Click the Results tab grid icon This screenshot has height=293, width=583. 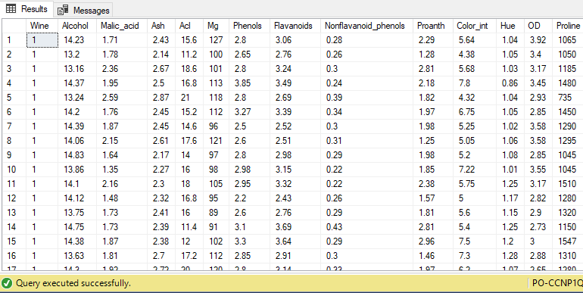click(11, 9)
